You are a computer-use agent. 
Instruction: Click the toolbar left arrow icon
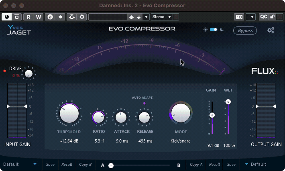60,17
